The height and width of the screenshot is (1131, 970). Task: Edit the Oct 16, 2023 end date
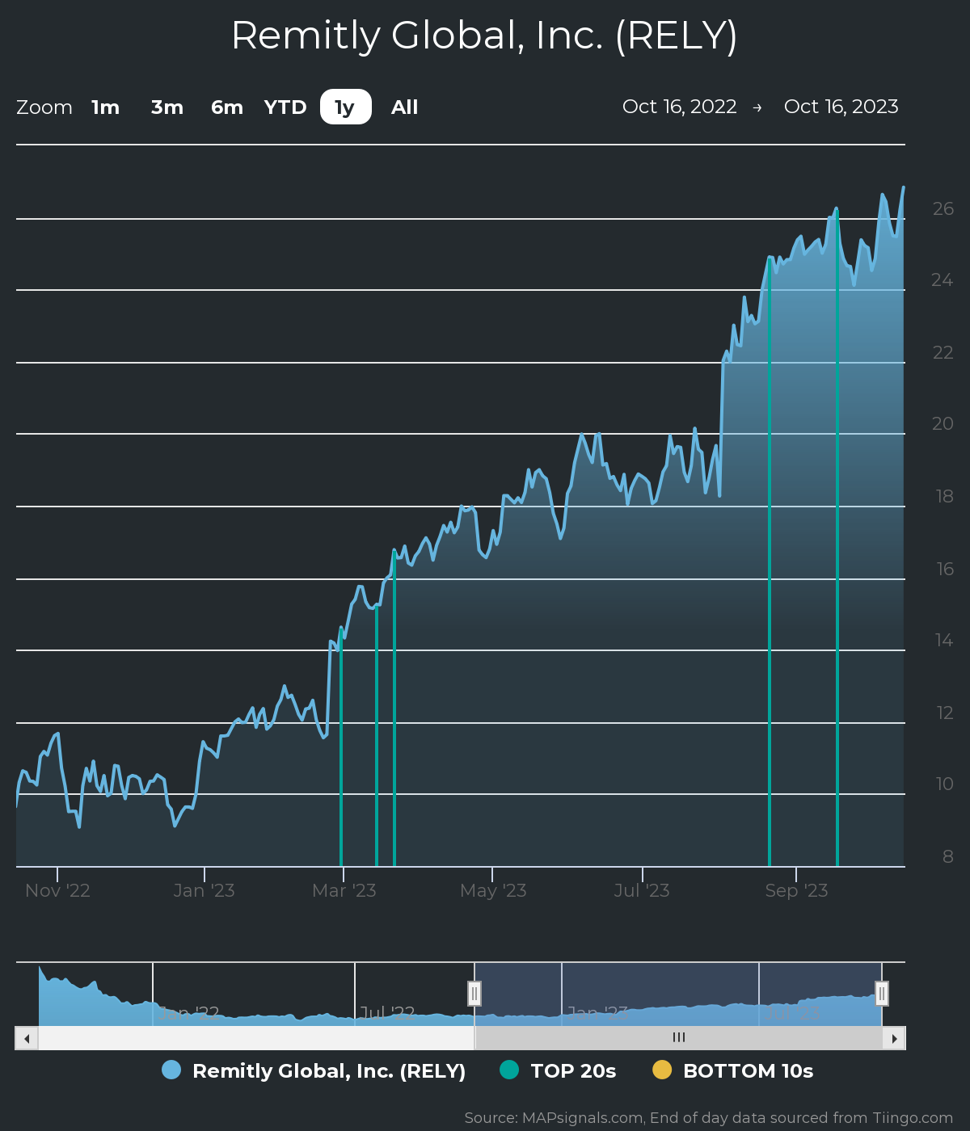841,107
